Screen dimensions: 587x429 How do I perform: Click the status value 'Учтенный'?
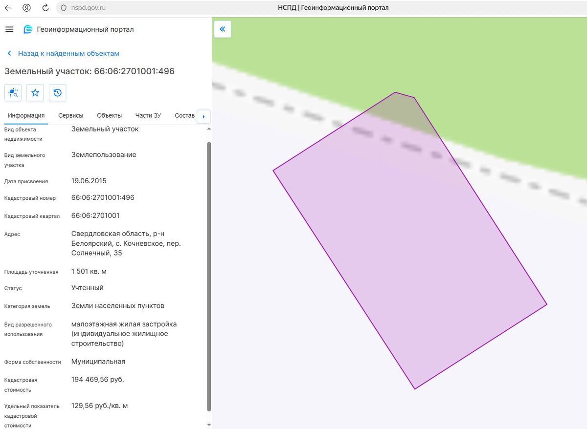(x=88, y=288)
